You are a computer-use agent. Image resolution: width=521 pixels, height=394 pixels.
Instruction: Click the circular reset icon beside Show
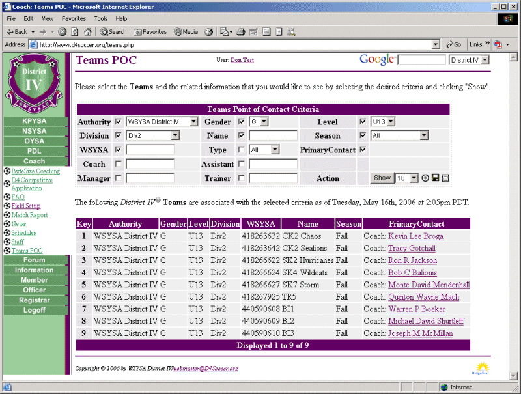[x=425, y=178]
